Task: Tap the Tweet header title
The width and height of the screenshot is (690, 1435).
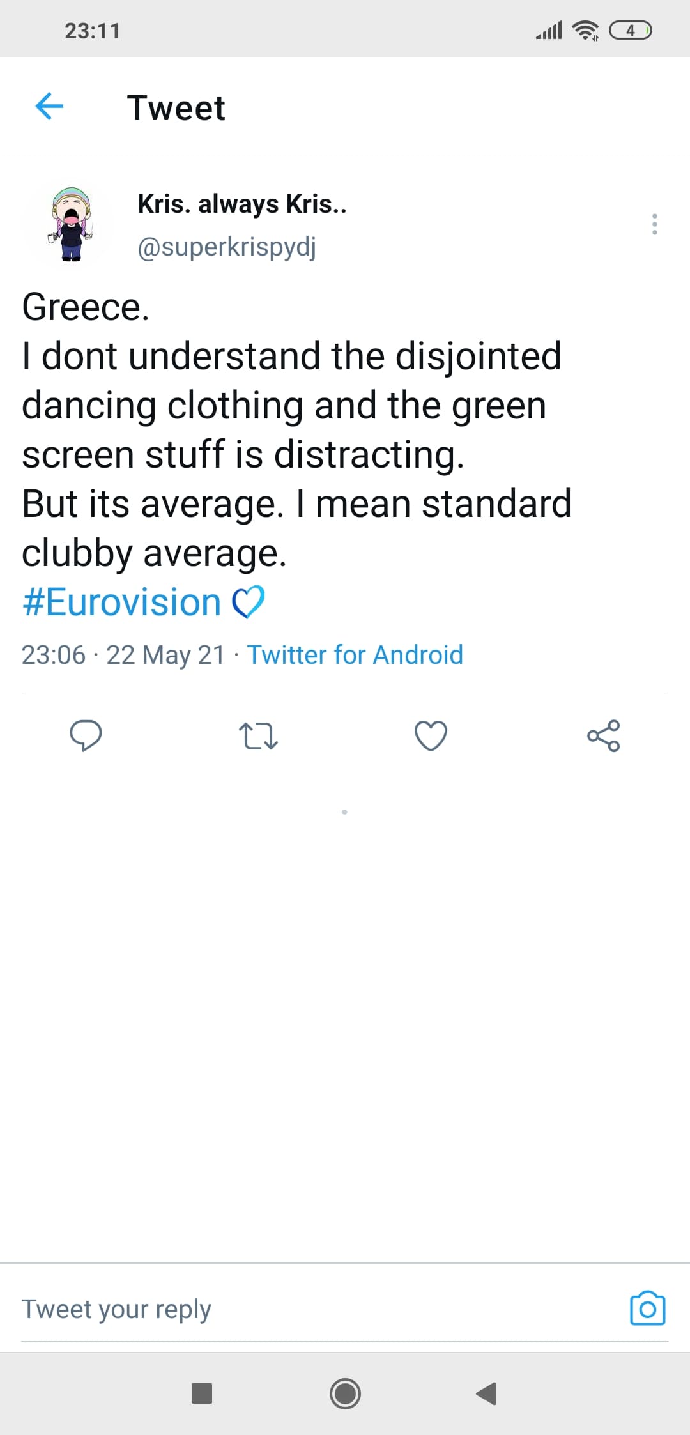Action: coord(176,107)
